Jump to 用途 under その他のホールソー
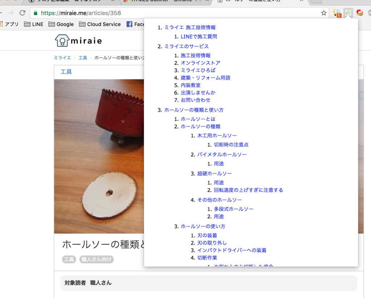Screen dimensions: 371x298 point(218,217)
